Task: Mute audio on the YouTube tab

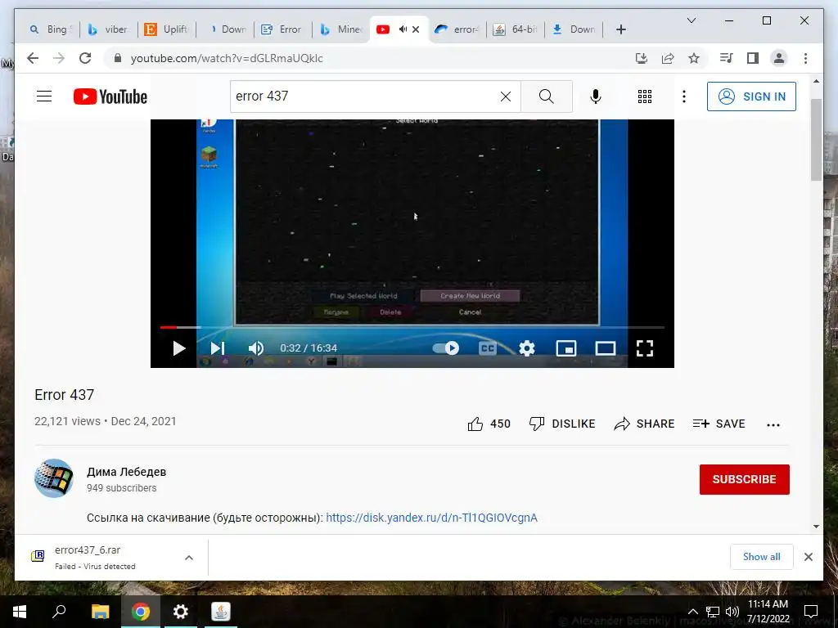Action: tap(403, 29)
